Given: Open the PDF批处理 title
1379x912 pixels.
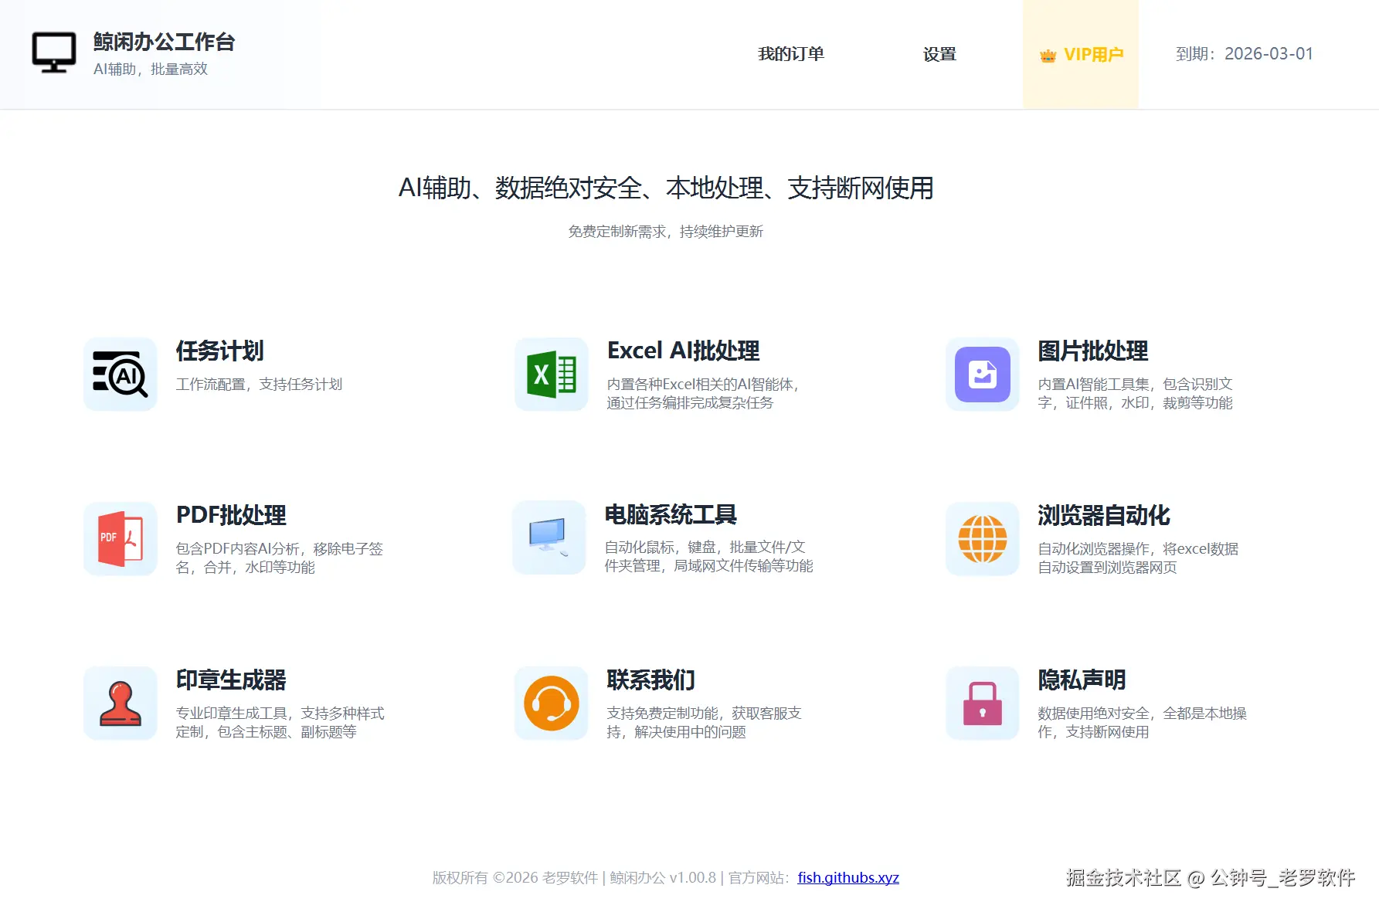Looking at the screenshot, I should pos(231,515).
